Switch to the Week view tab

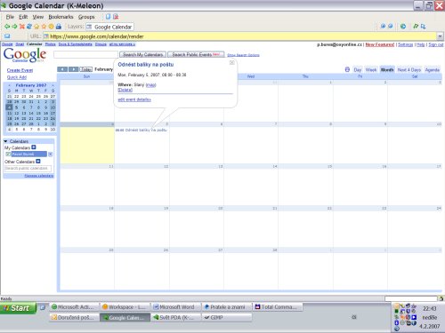tap(371, 70)
